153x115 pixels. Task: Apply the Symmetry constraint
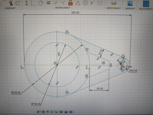pyautogui.click(x=100, y=3)
